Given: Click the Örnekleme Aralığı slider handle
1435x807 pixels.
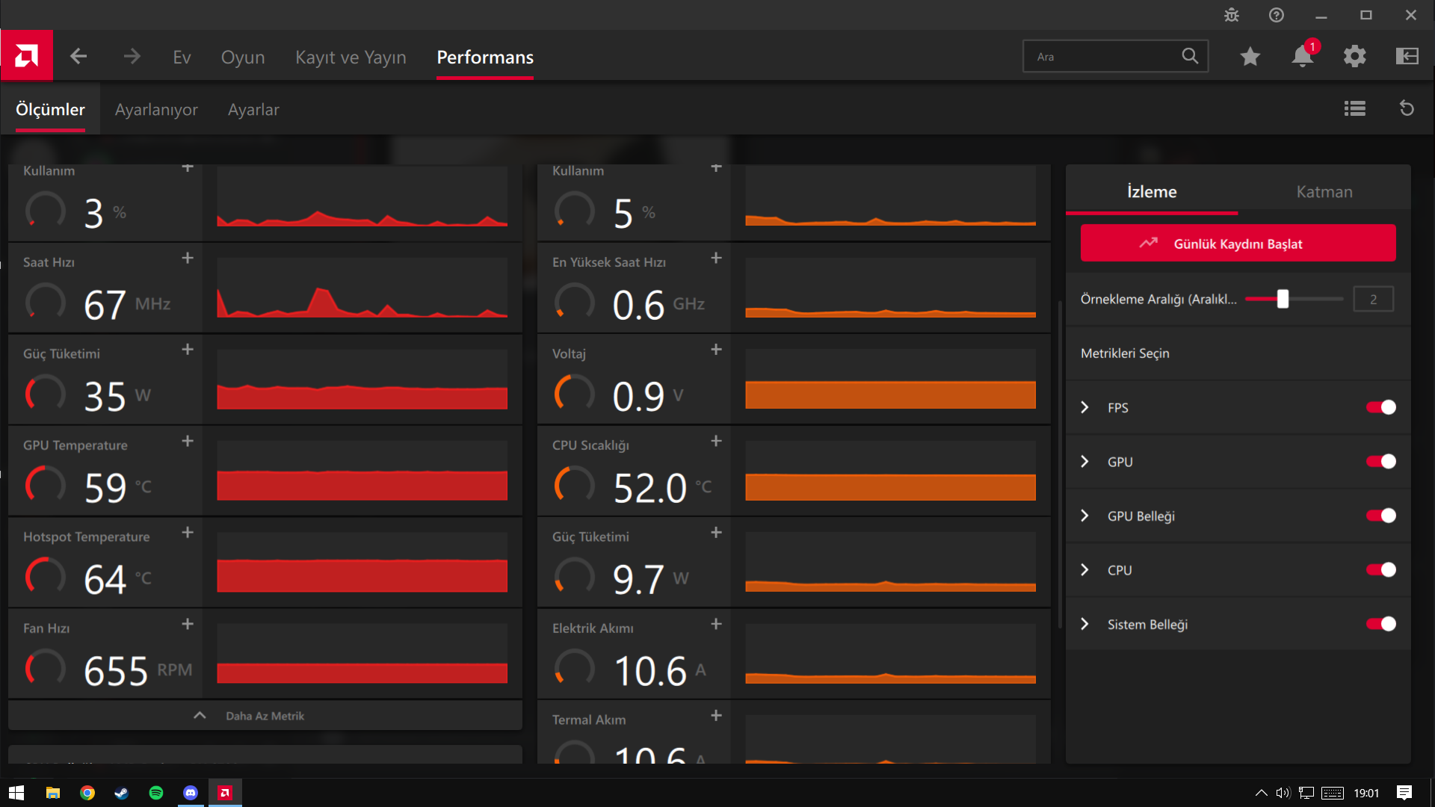Looking at the screenshot, I should point(1283,299).
